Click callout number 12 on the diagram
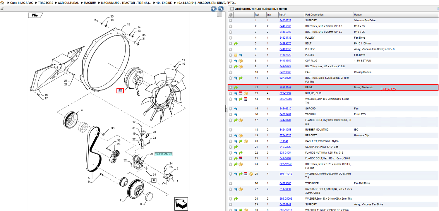The width and height of the screenshot is (439, 211). coord(120,90)
